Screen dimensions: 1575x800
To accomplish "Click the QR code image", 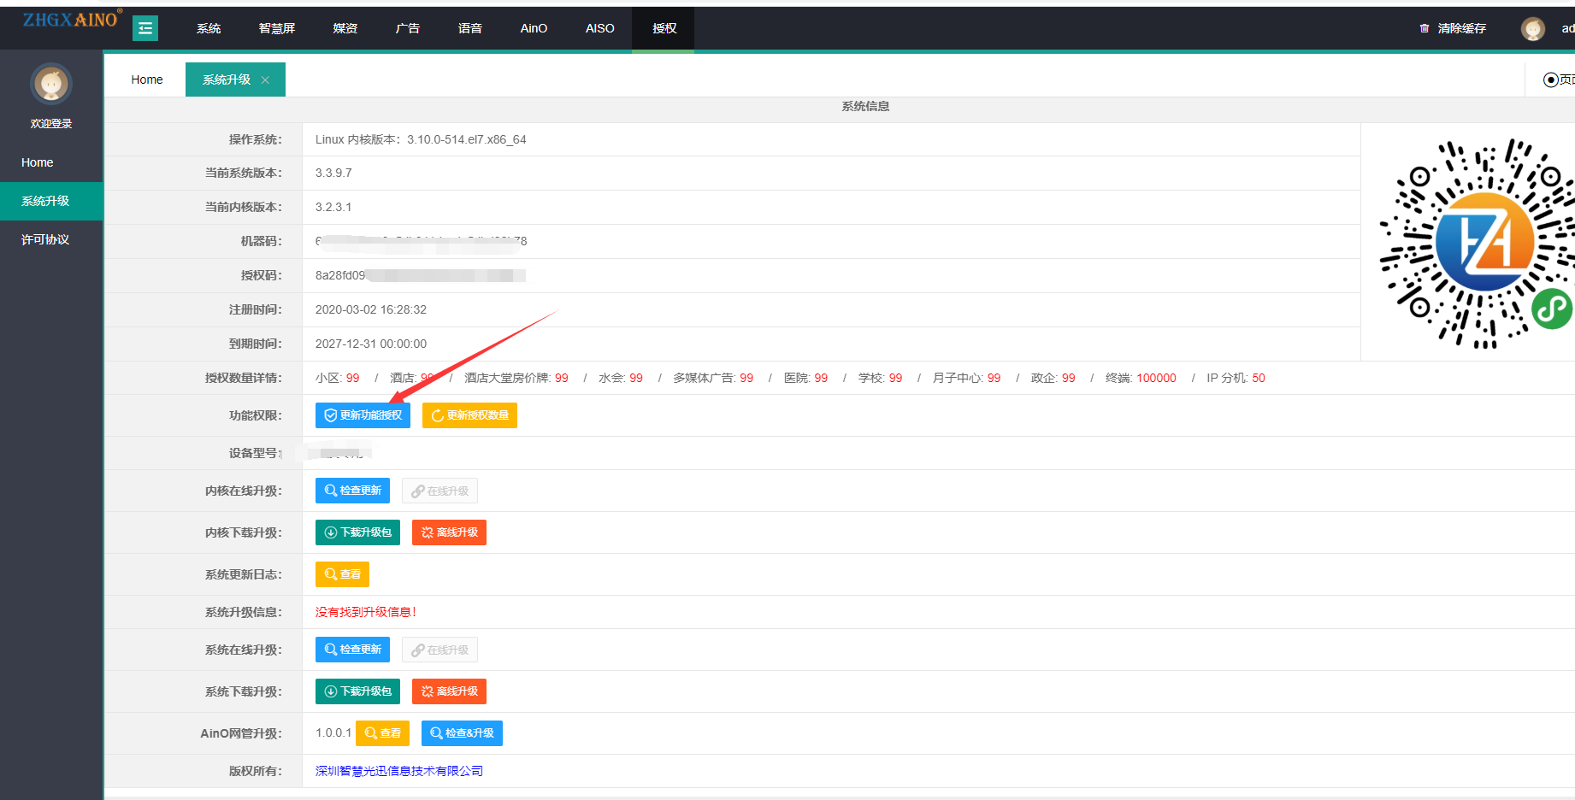I will pyautogui.click(x=1476, y=243).
